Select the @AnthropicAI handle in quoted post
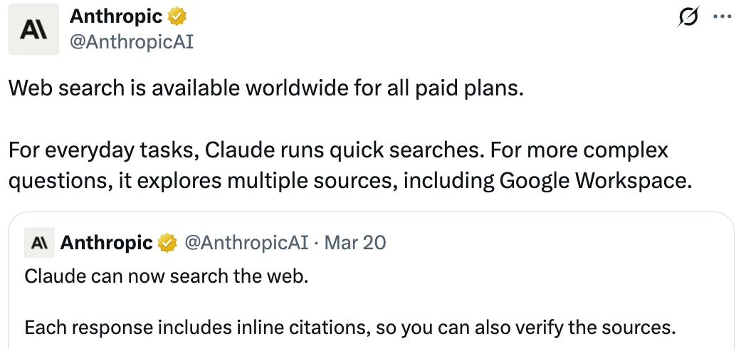 (246, 243)
